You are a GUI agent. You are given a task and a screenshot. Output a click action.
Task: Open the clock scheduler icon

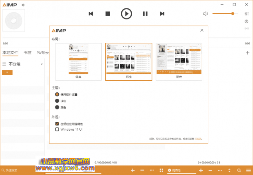tap(246, 21)
